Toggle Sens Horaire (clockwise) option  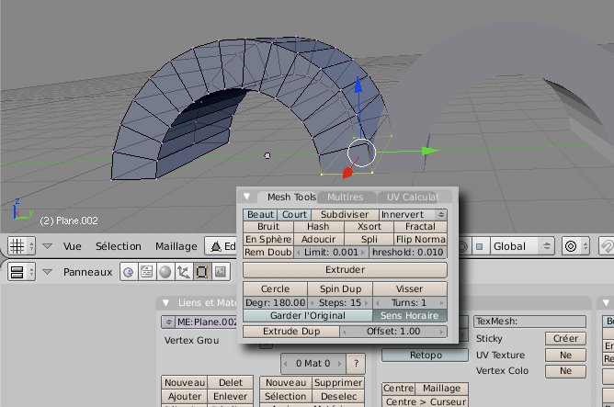[x=410, y=315]
